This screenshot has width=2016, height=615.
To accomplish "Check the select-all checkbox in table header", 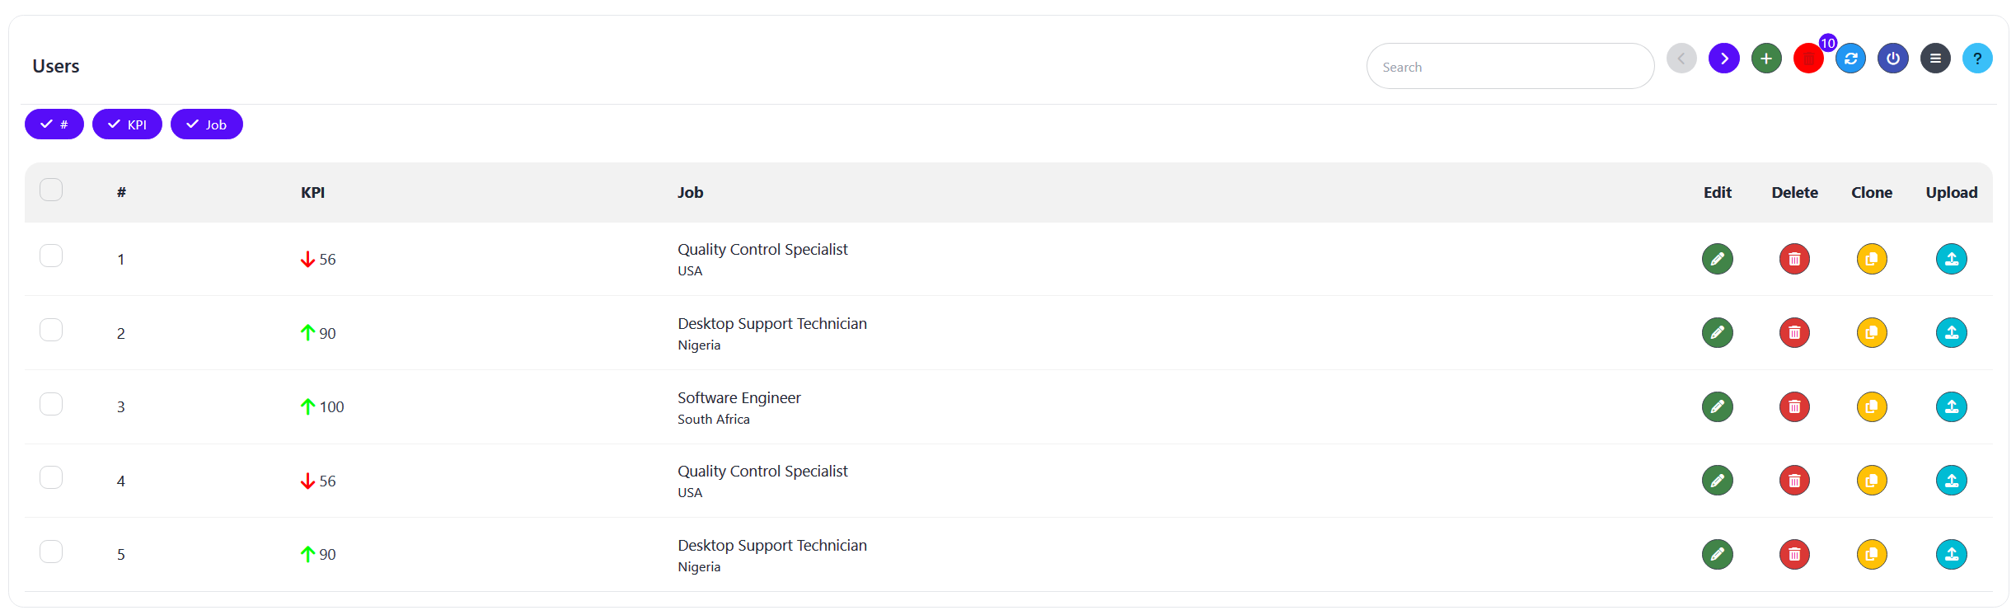I will pyautogui.click(x=51, y=190).
